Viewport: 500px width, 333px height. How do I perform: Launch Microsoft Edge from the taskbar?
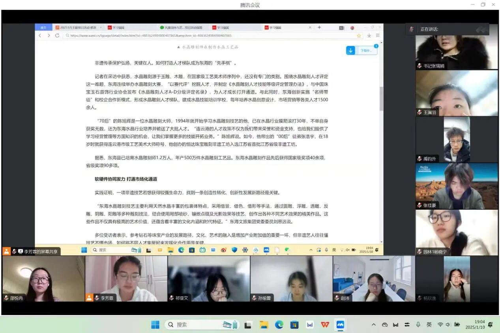pos(279,325)
